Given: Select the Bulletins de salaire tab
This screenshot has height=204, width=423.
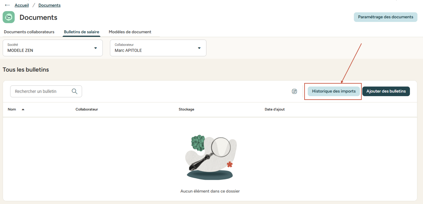Looking at the screenshot, I should (81, 32).
